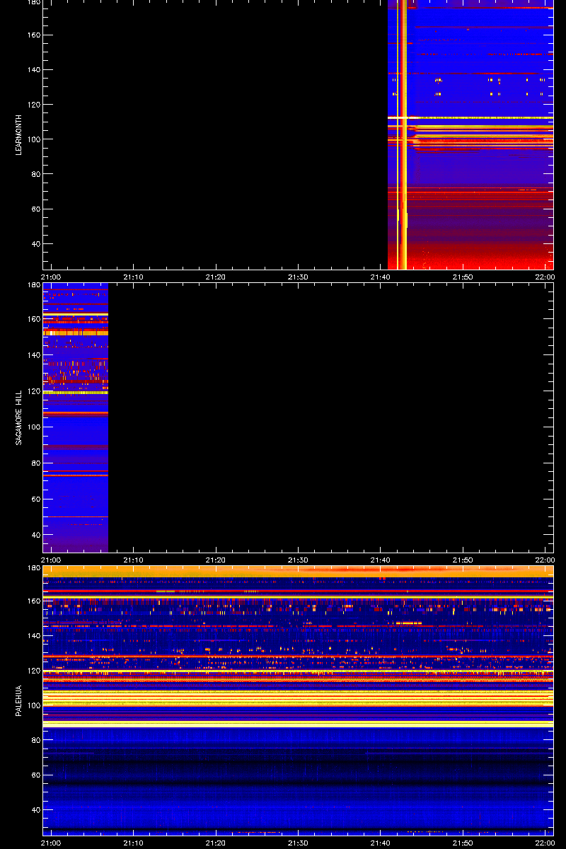The width and height of the screenshot is (566, 849).
Task: Click the 60 frequency tick of Sagamore Hill plot
Action: tap(36, 499)
